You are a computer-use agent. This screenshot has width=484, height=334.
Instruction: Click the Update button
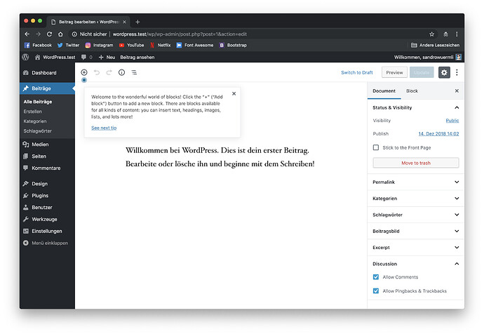pos(422,72)
